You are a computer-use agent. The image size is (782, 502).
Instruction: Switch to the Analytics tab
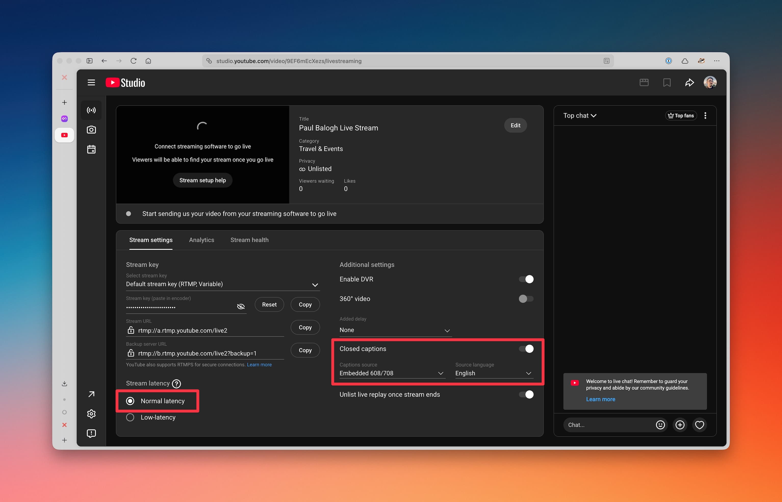(201, 240)
